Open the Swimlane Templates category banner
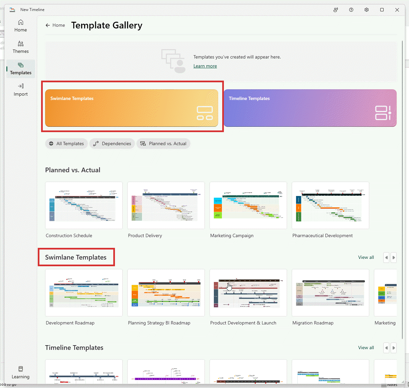The image size is (409, 388). tap(132, 108)
